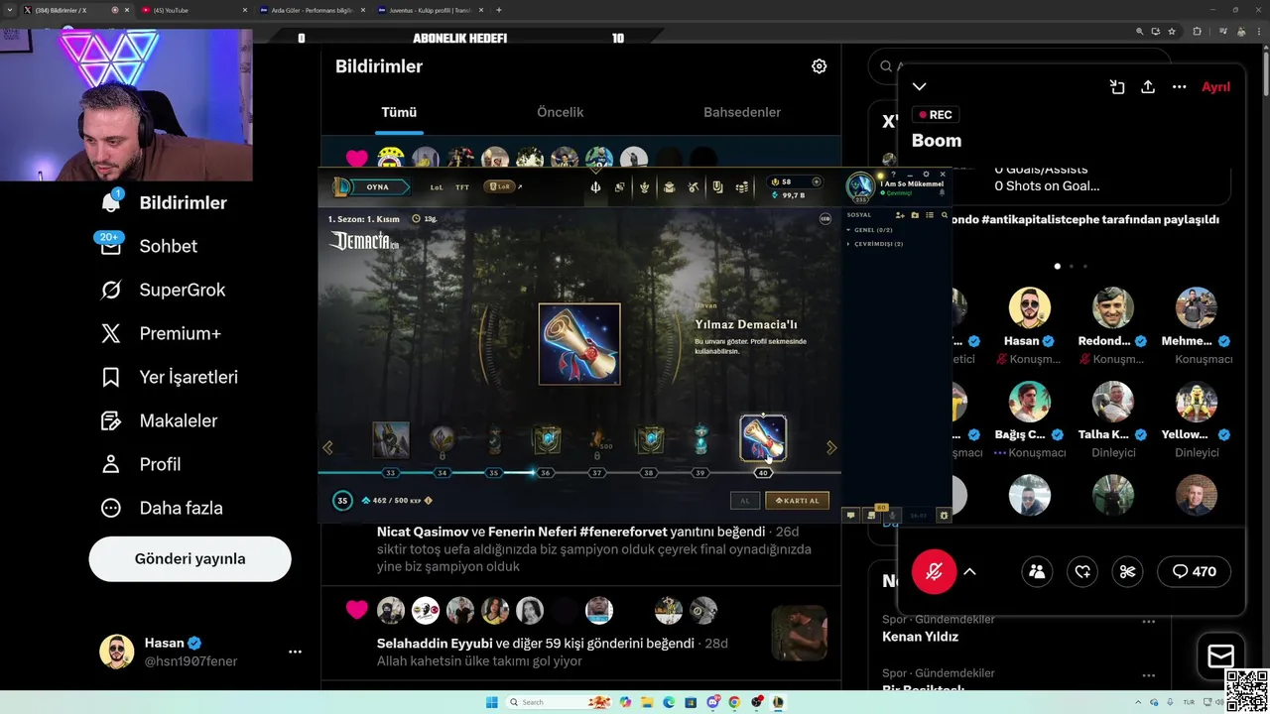
Task: Toggle League client voice microphone at bottom
Action: coord(893,515)
